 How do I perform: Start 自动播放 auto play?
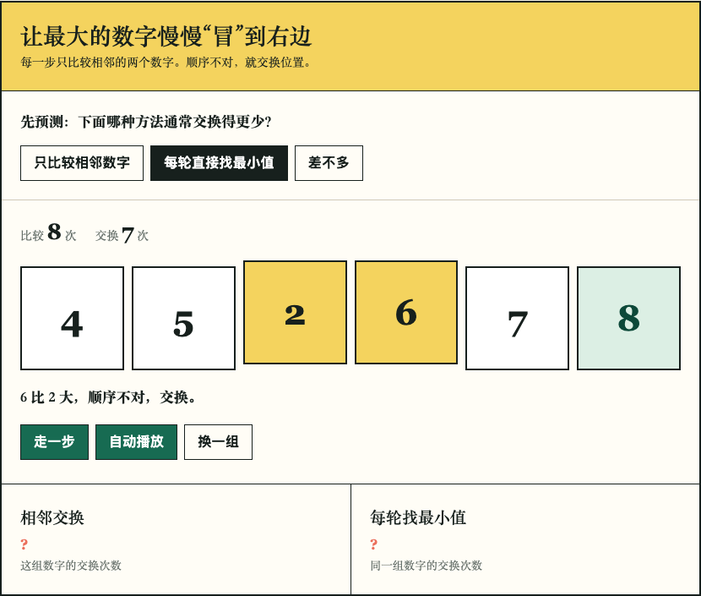136,442
